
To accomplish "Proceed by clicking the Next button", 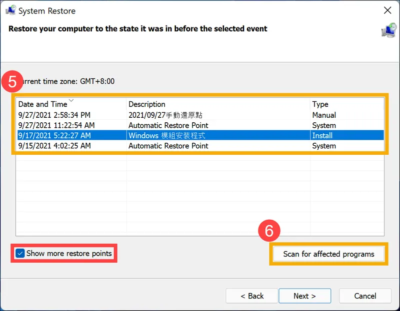I will [304, 296].
